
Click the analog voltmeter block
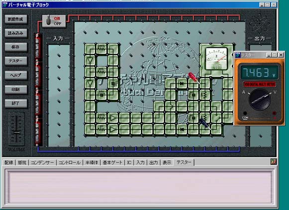pyautogui.click(x=216, y=60)
